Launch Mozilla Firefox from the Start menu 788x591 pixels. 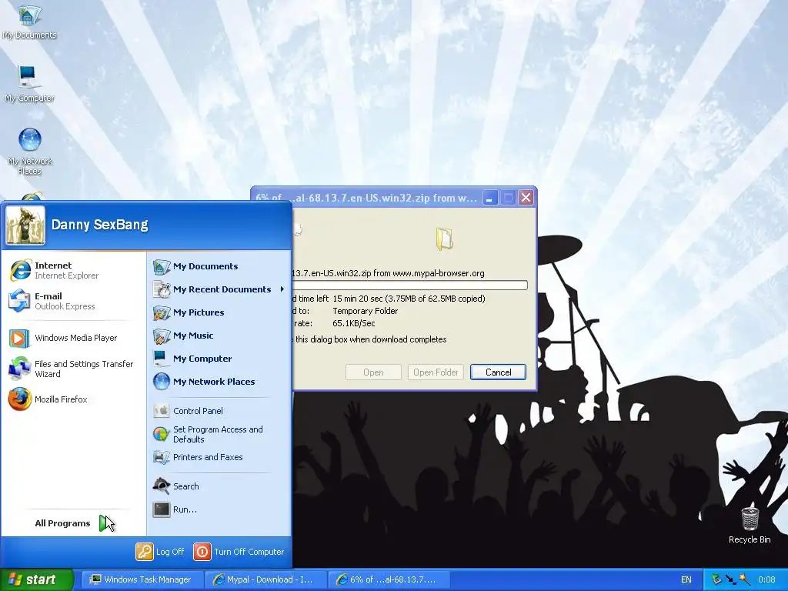coord(73,399)
